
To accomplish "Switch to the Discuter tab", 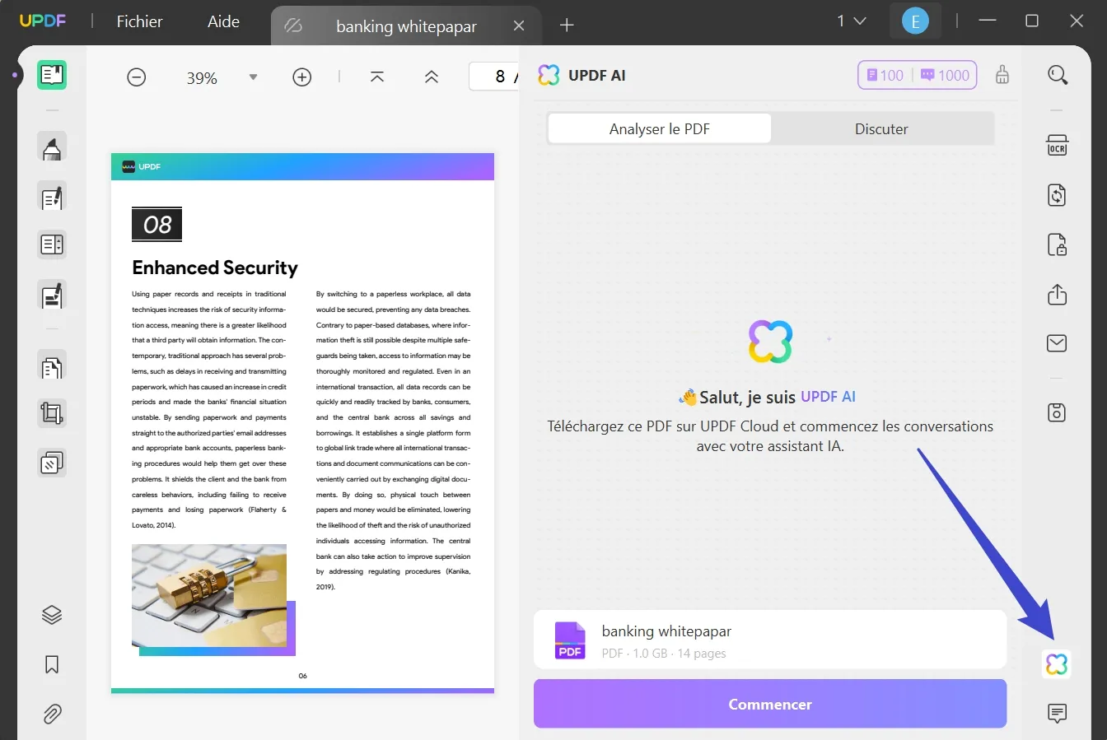I will click(x=881, y=128).
